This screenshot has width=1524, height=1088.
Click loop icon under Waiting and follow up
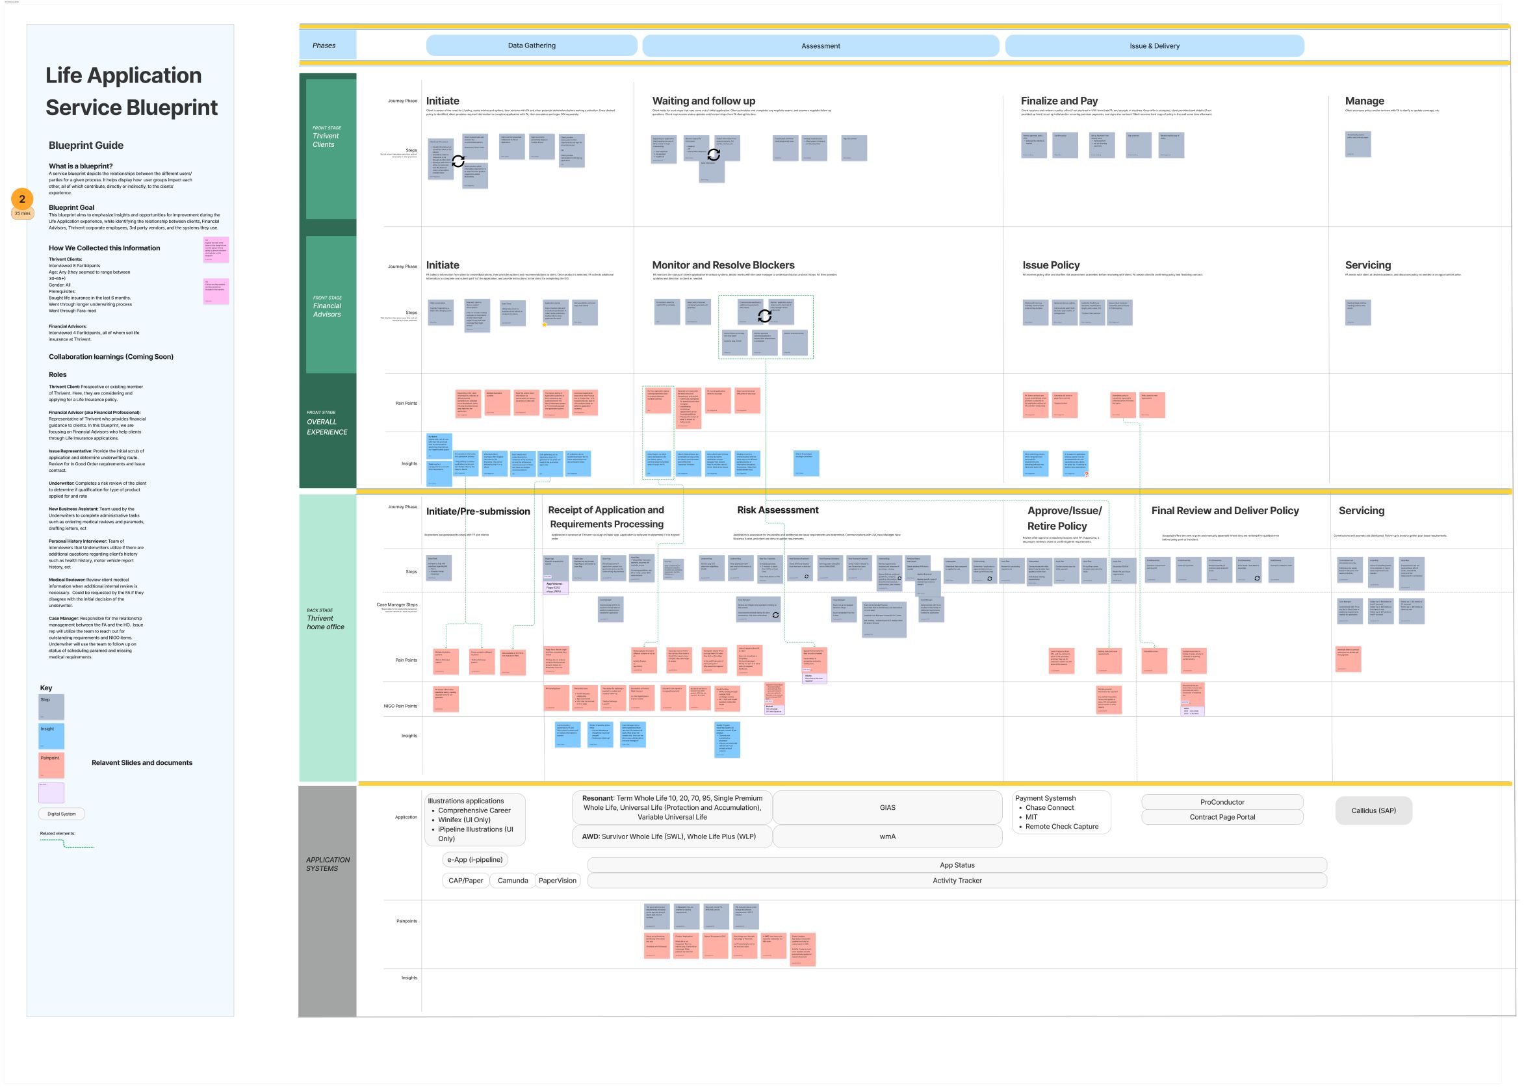coord(714,155)
